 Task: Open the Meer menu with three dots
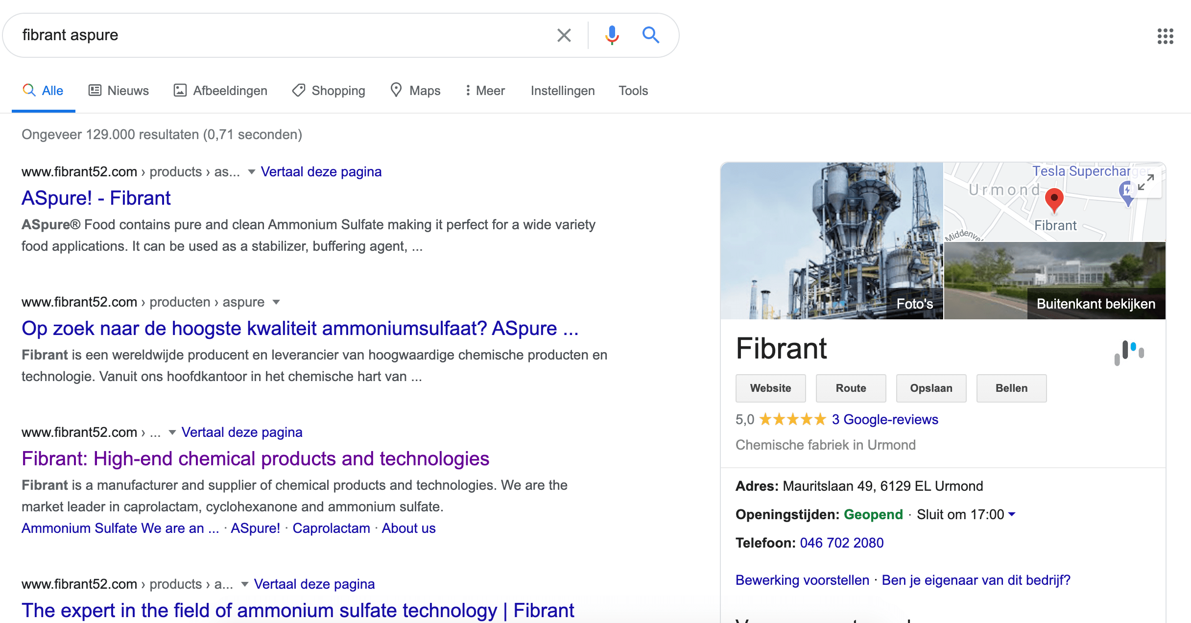485,91
